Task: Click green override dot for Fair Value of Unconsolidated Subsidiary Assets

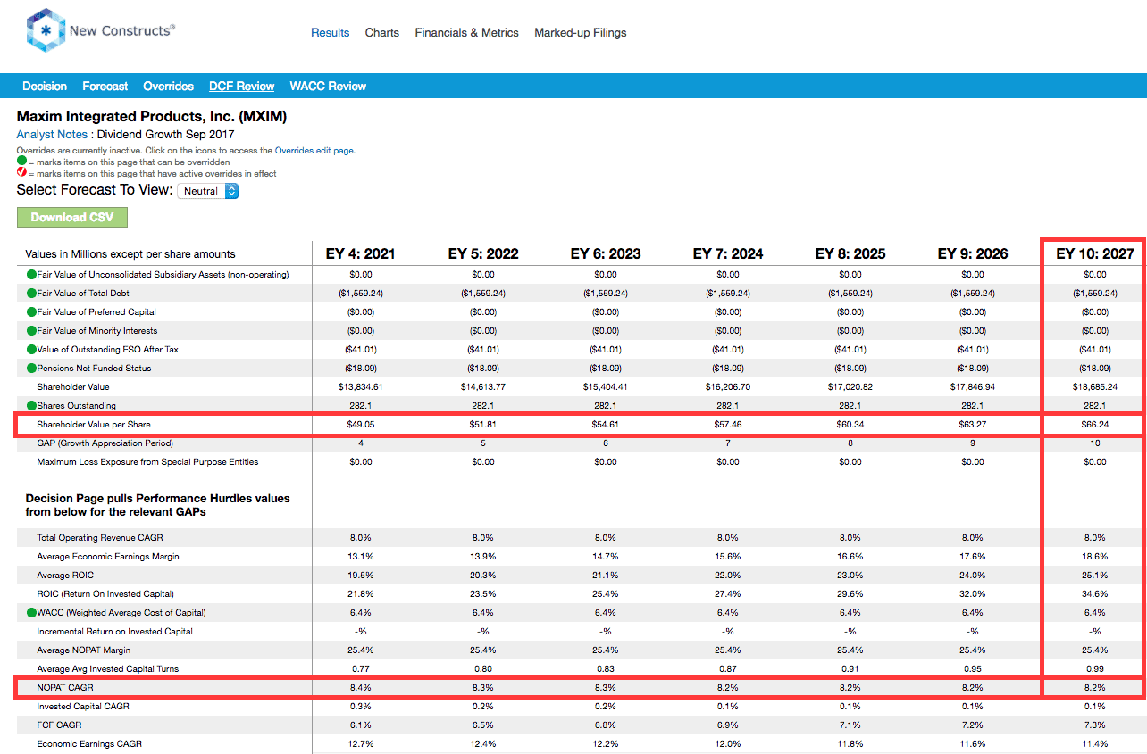Action: 31,274
